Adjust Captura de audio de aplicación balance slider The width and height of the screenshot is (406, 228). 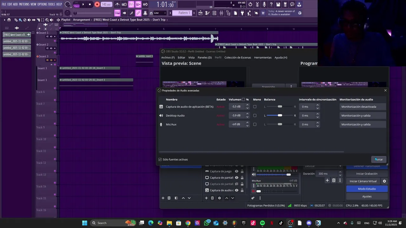point(280,107)
